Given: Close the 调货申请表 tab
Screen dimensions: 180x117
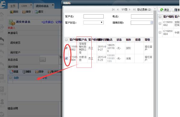Looking at the screenshot, I should (x=53, y=5).
